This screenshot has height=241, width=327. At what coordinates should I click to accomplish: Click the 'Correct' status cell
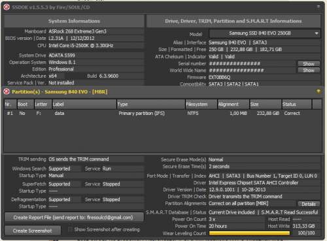pyautogui.click(x=292, y=113)
